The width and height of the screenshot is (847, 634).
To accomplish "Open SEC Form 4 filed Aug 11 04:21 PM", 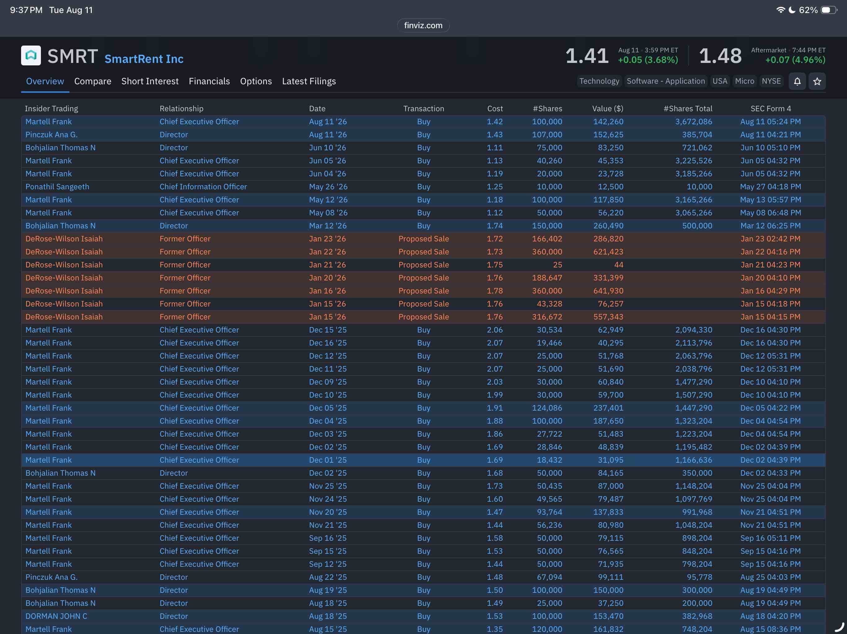I will [x=770, y=135].
